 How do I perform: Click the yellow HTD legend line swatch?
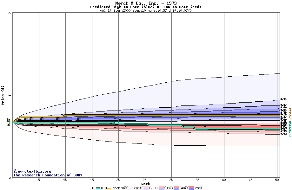109,188
